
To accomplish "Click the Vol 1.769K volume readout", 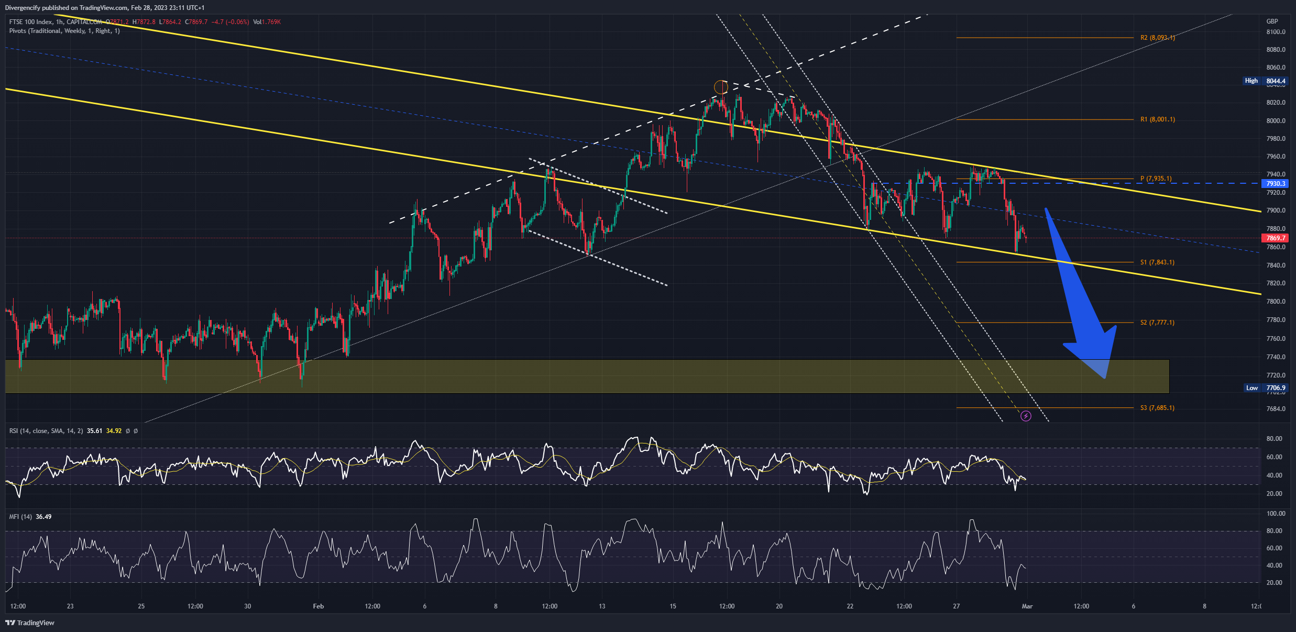I will (x=267, y=22).
